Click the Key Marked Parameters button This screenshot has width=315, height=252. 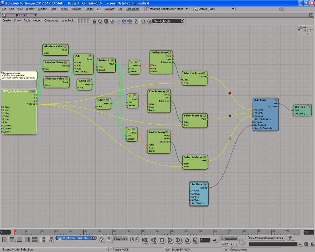265,238
